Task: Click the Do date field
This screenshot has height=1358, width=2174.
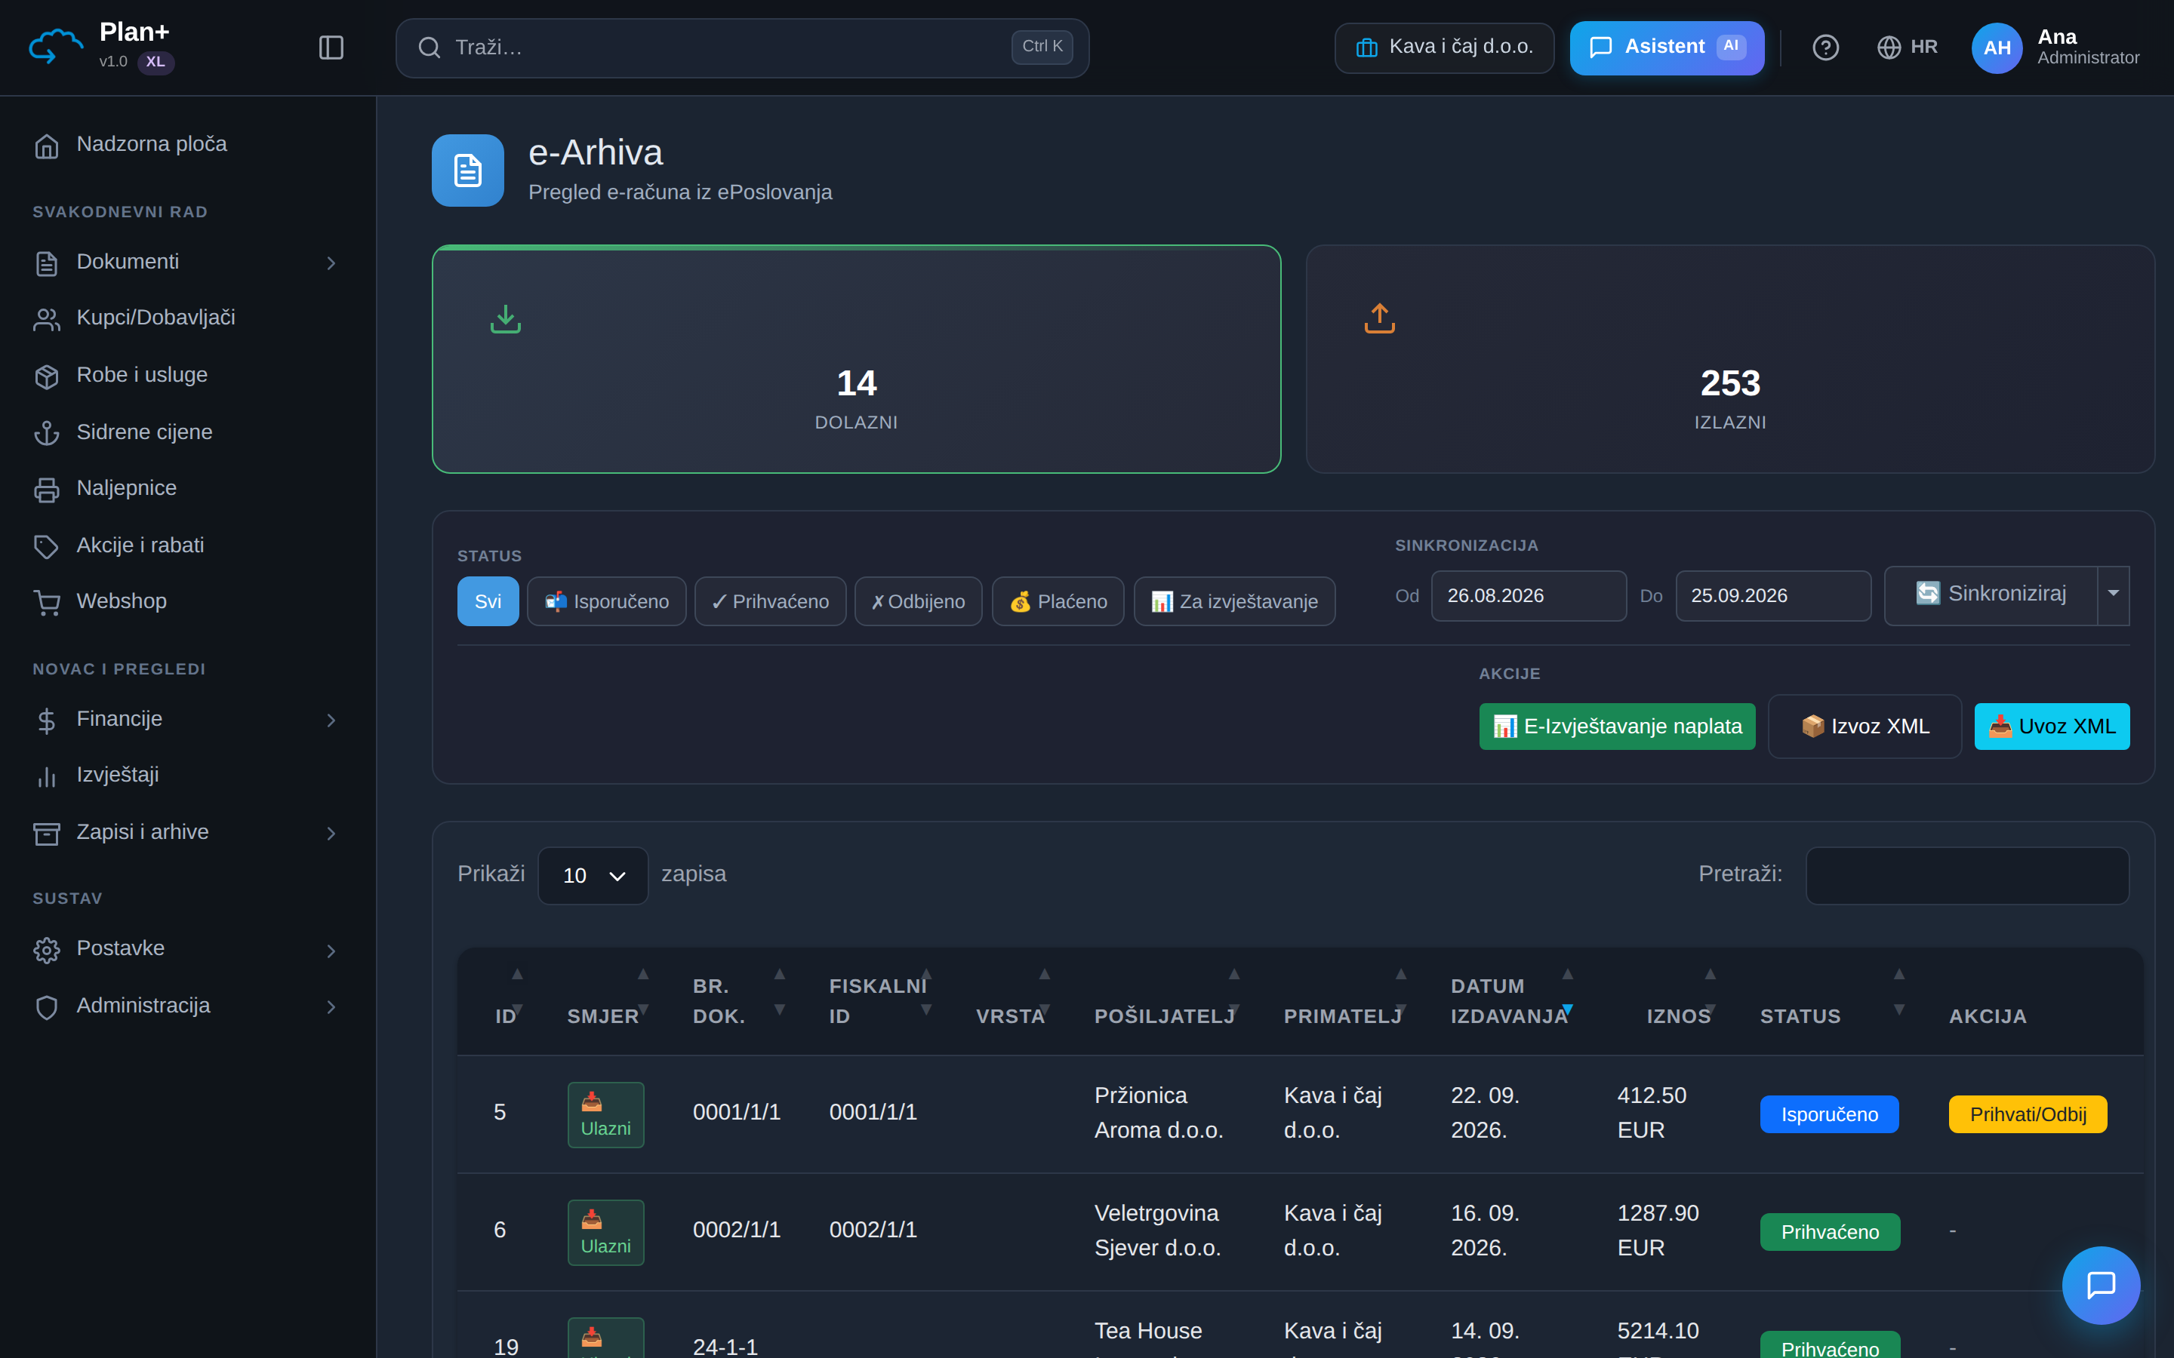Action: [1772, 595]
